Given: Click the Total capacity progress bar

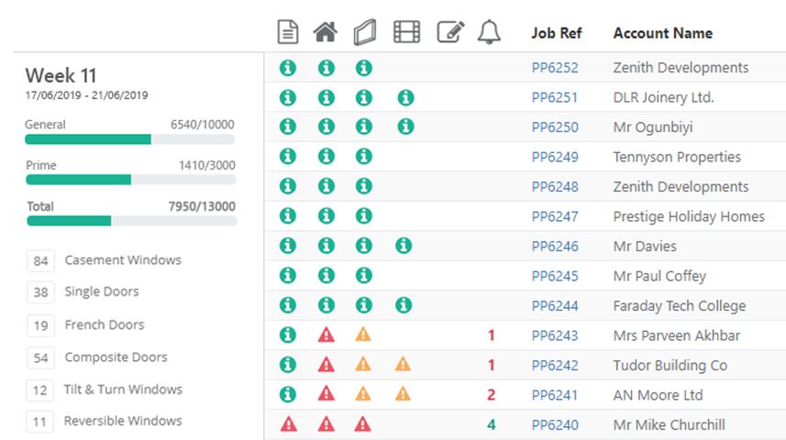Looking at the screenshot, I should coord(130,221).
